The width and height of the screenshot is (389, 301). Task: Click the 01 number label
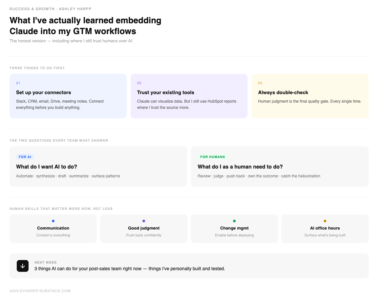tap(18, 83)
